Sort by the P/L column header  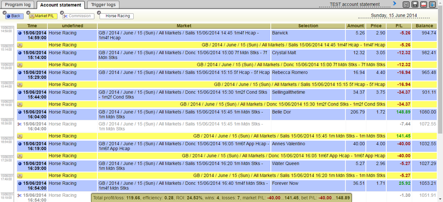399,26
